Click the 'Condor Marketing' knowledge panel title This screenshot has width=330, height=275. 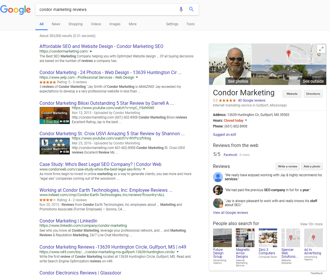pyautogui.click(x=244, y=93)
